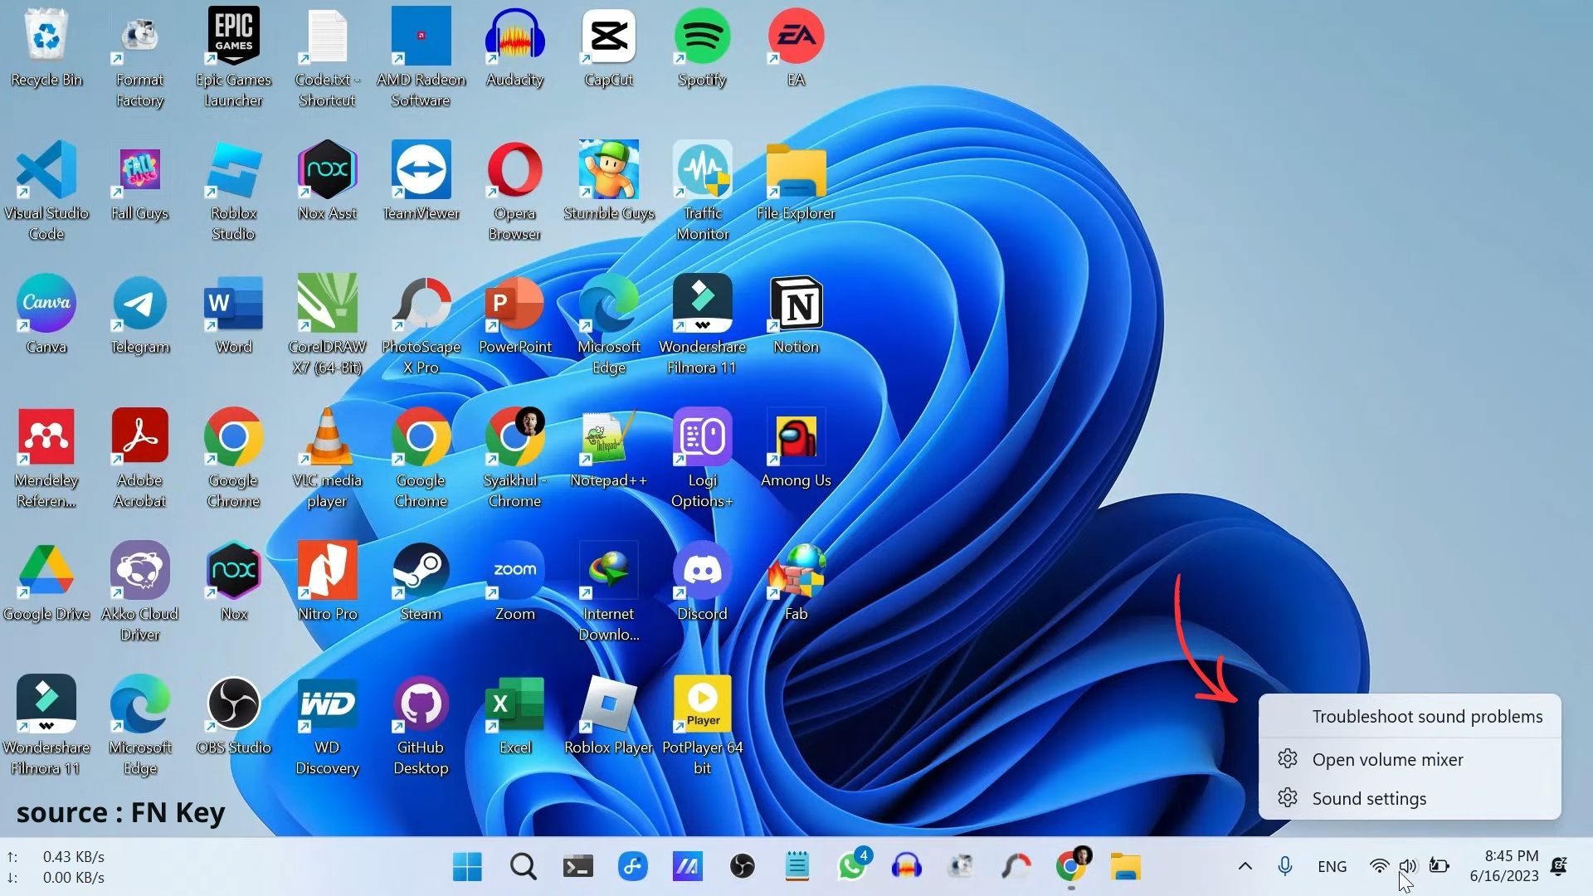
Task: Select the Zoom desktop icon
Action: click(514, 582)
